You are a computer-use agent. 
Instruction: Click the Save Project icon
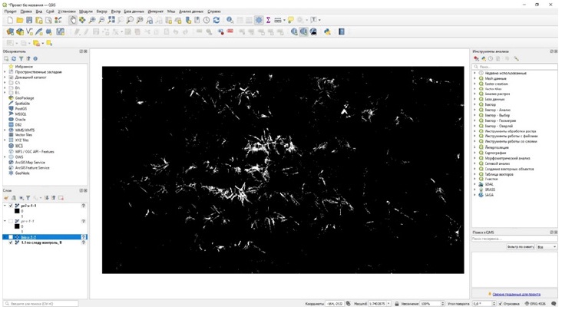click(29, 21)
